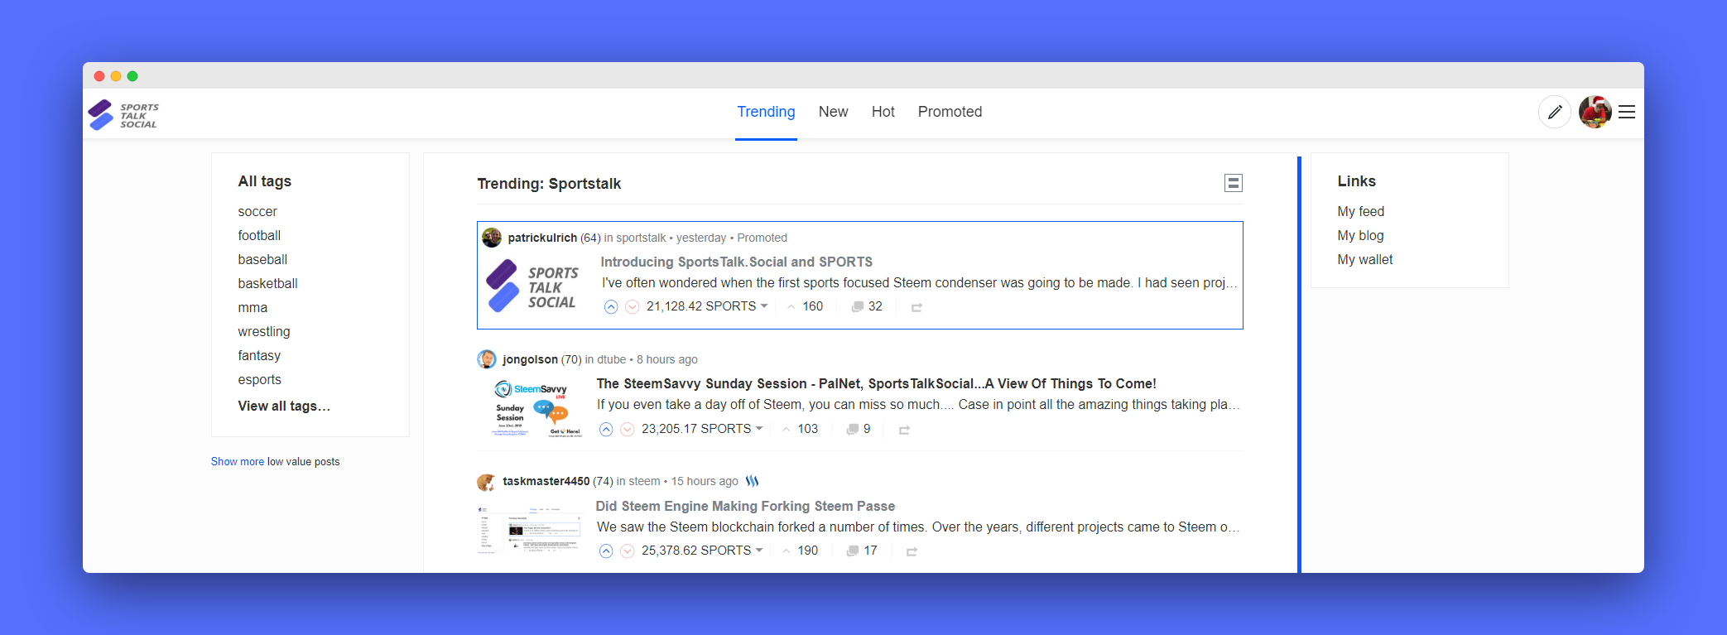The image size is (1727, 635).
Task: Open patrickulrich author name
Action: tap(542, 238)
